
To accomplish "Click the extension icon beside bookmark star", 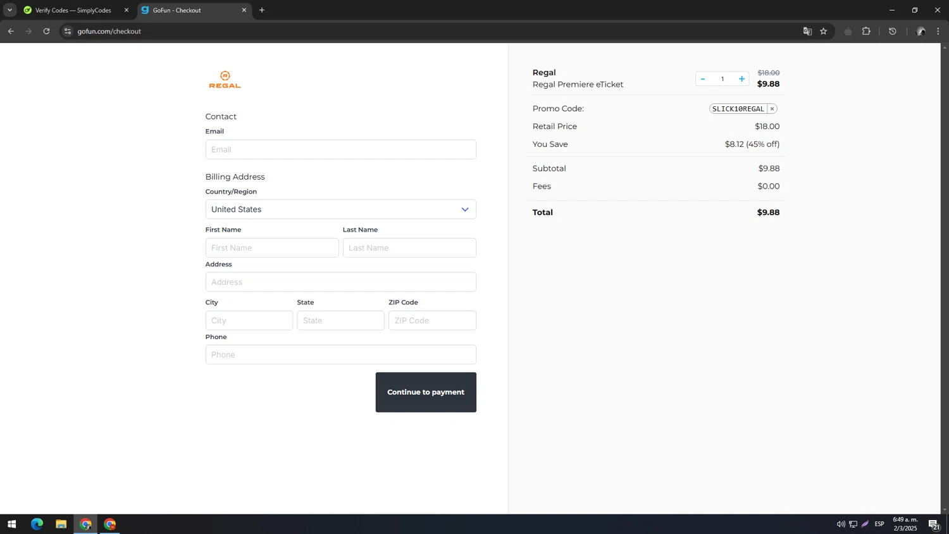I will tap(848, 31).
